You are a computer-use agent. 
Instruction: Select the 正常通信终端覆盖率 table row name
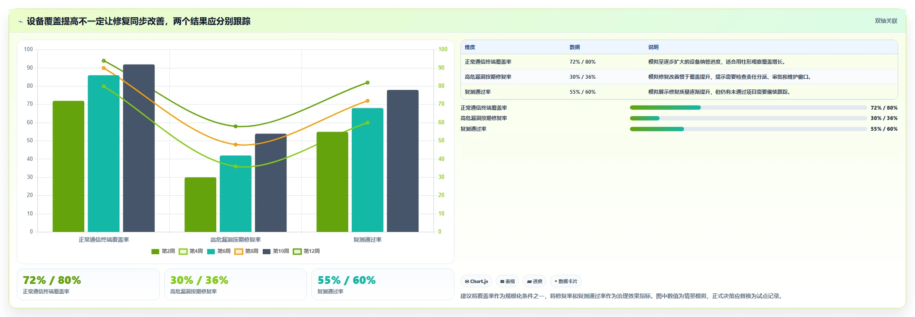coord(488,62)
